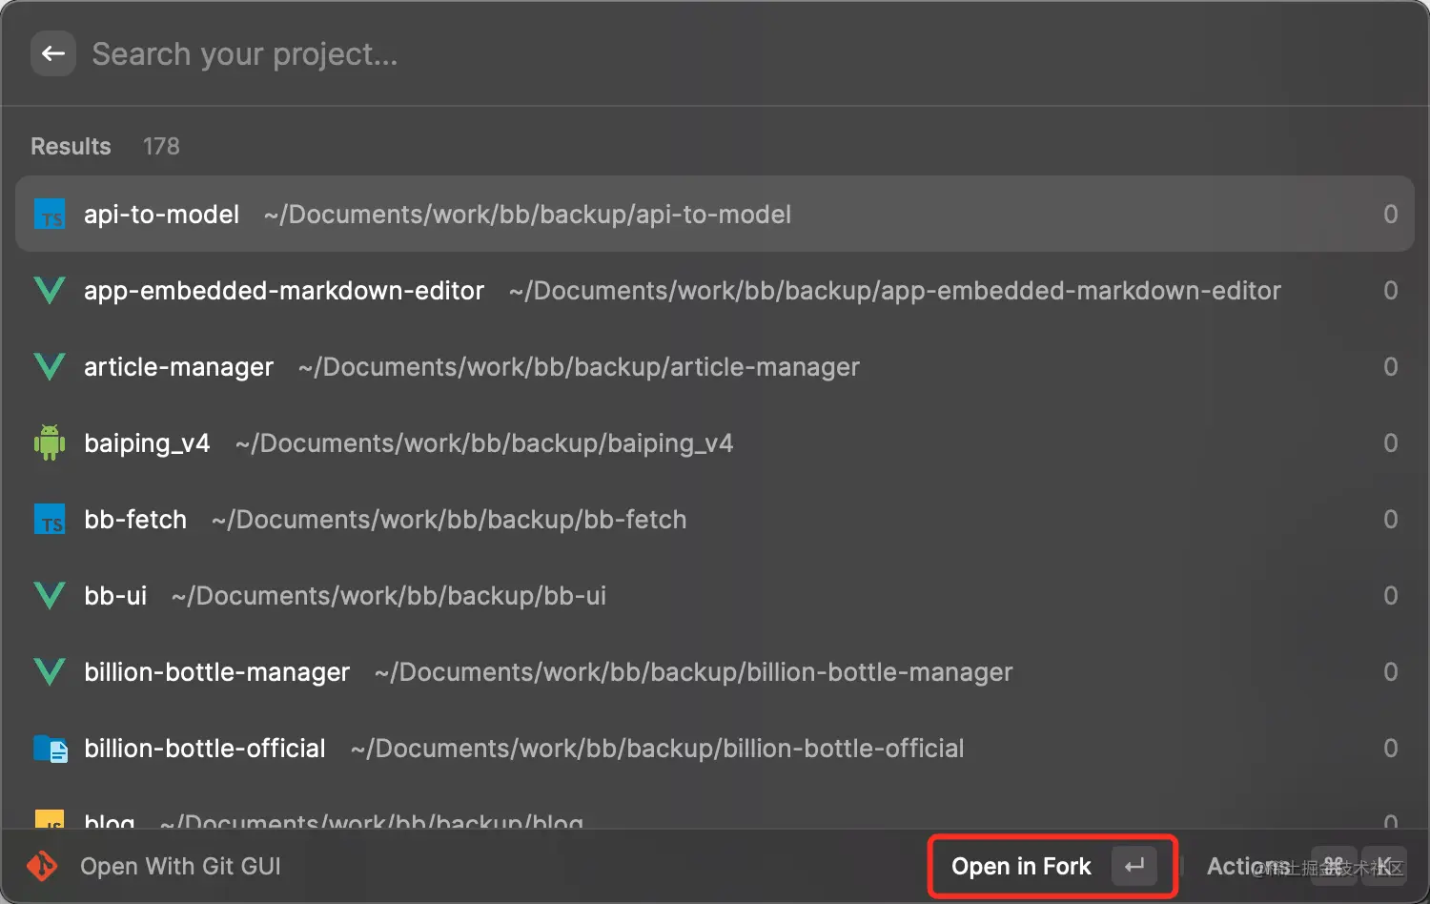Click the Vue icon beside app-embedded-markdown-editor
1430x904 pixels.
coord(50,291)
